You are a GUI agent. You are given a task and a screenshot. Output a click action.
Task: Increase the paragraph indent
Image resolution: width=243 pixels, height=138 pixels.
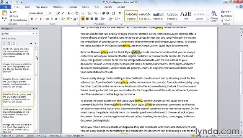(x=108, y=13)
